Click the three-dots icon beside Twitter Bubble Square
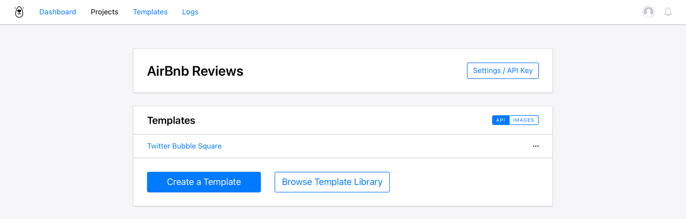Image resolution: width=686 pixels, height=219 pixels. pyautogui.click(x=536, y=146)
